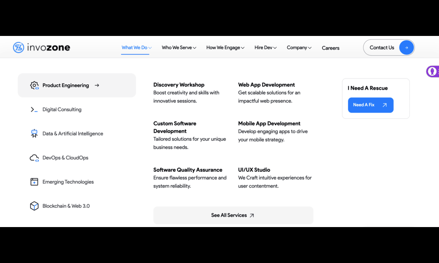Image resolution: width=439 pixels, height=263 pixels.
Task: Open the UI/UX Studio service link
Action: 254,170
